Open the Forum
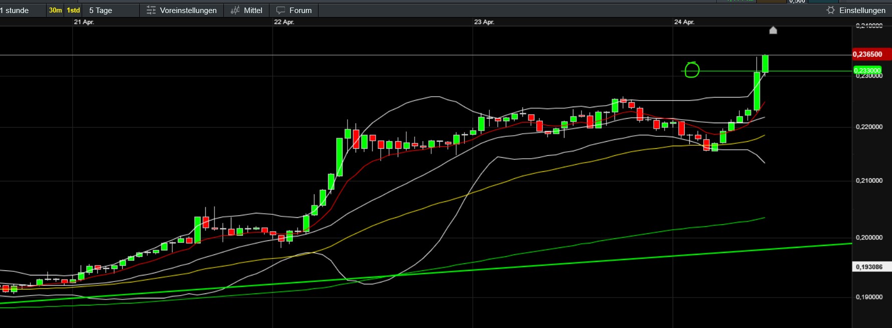 [294, 10]
